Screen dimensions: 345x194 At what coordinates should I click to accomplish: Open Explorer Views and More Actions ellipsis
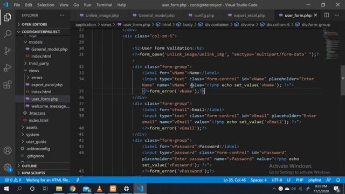coord(62,15)
